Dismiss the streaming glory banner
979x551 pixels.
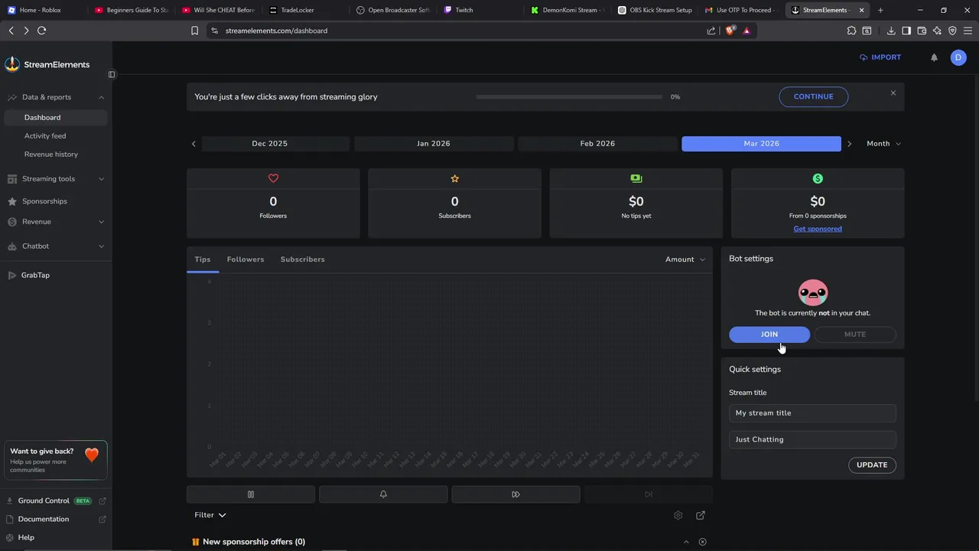click(893, 93)
